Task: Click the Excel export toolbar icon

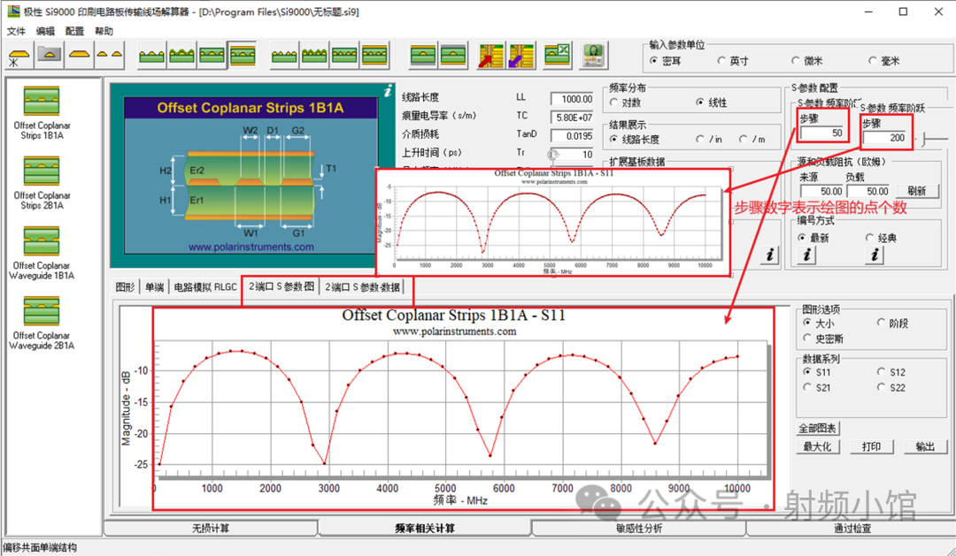Action: point(556,56)
